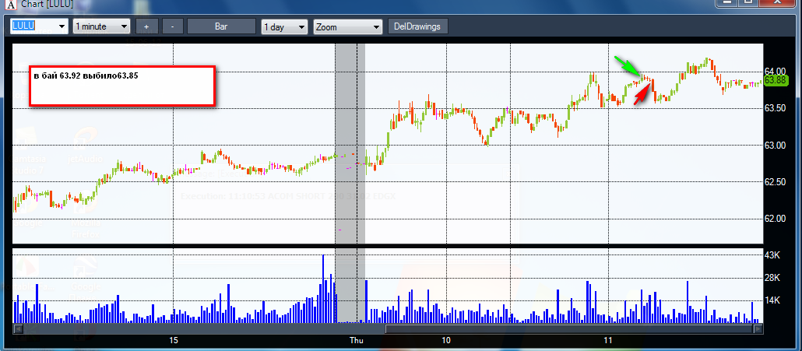802x351 pixels.
Task: Expand the 1 minute interval dropdown
Action: point(102,26)
